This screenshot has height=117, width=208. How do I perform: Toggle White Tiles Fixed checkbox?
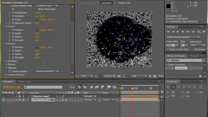(x=36, y=9)
